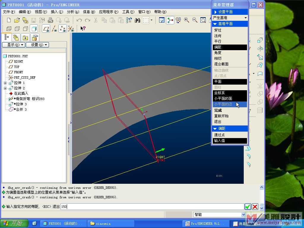Open the 智能 selection filter dropdown

(243, 215)
